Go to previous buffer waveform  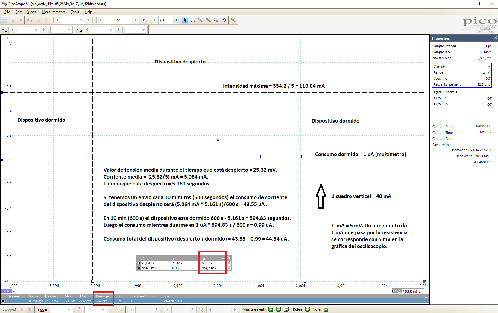coord(100,20)
